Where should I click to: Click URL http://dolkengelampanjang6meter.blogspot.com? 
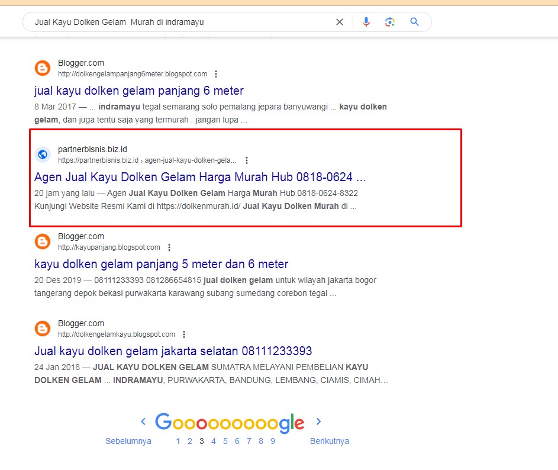(133, 74)
